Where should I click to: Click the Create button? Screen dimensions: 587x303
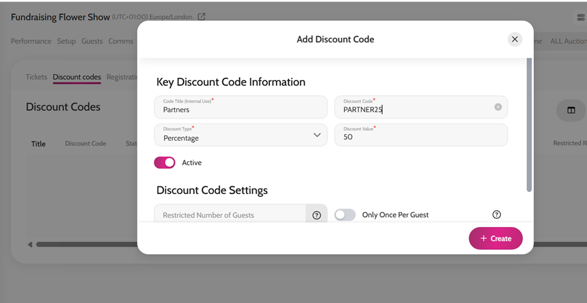click(x=496, y=238)
